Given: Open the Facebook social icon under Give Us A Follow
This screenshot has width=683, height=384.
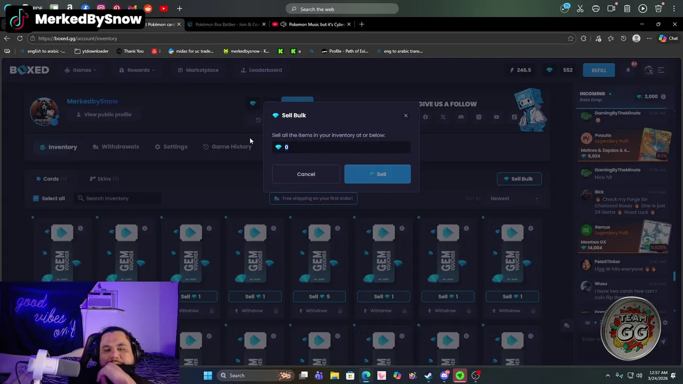Looking at the screenshot, I should point(425,117).
